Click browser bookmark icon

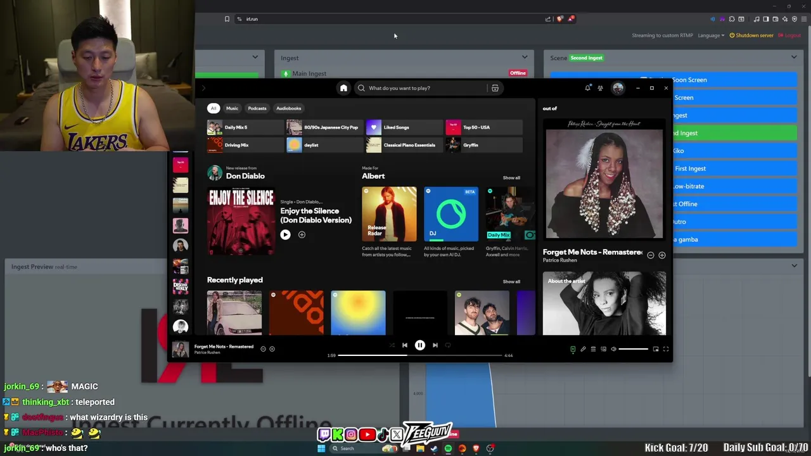click(x=227, y=19)
